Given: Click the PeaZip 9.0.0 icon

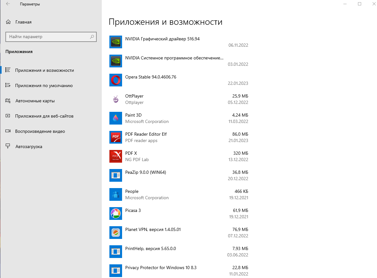Looking at the screenshot, I should coord(116,175).
